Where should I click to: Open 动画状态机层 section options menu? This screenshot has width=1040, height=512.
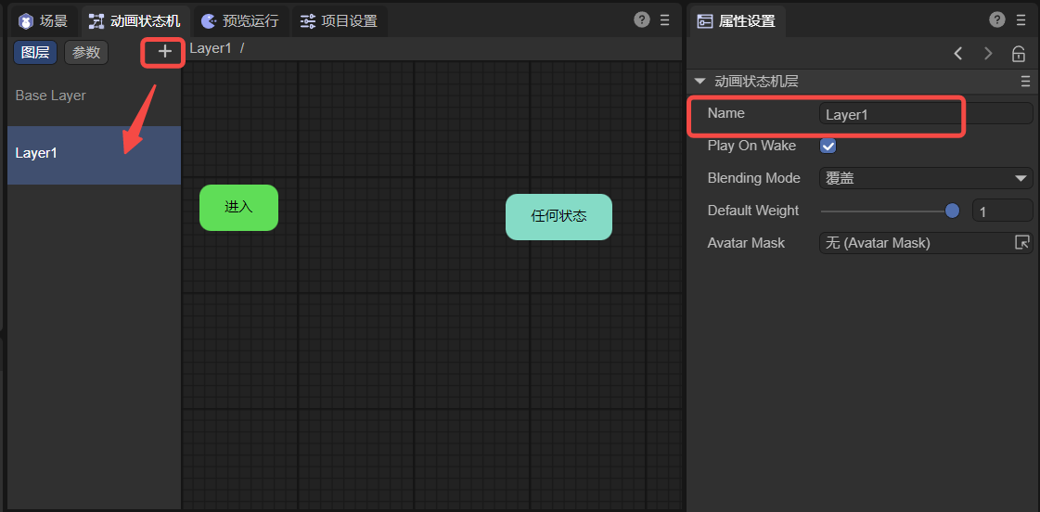(x=1025, y=82)
